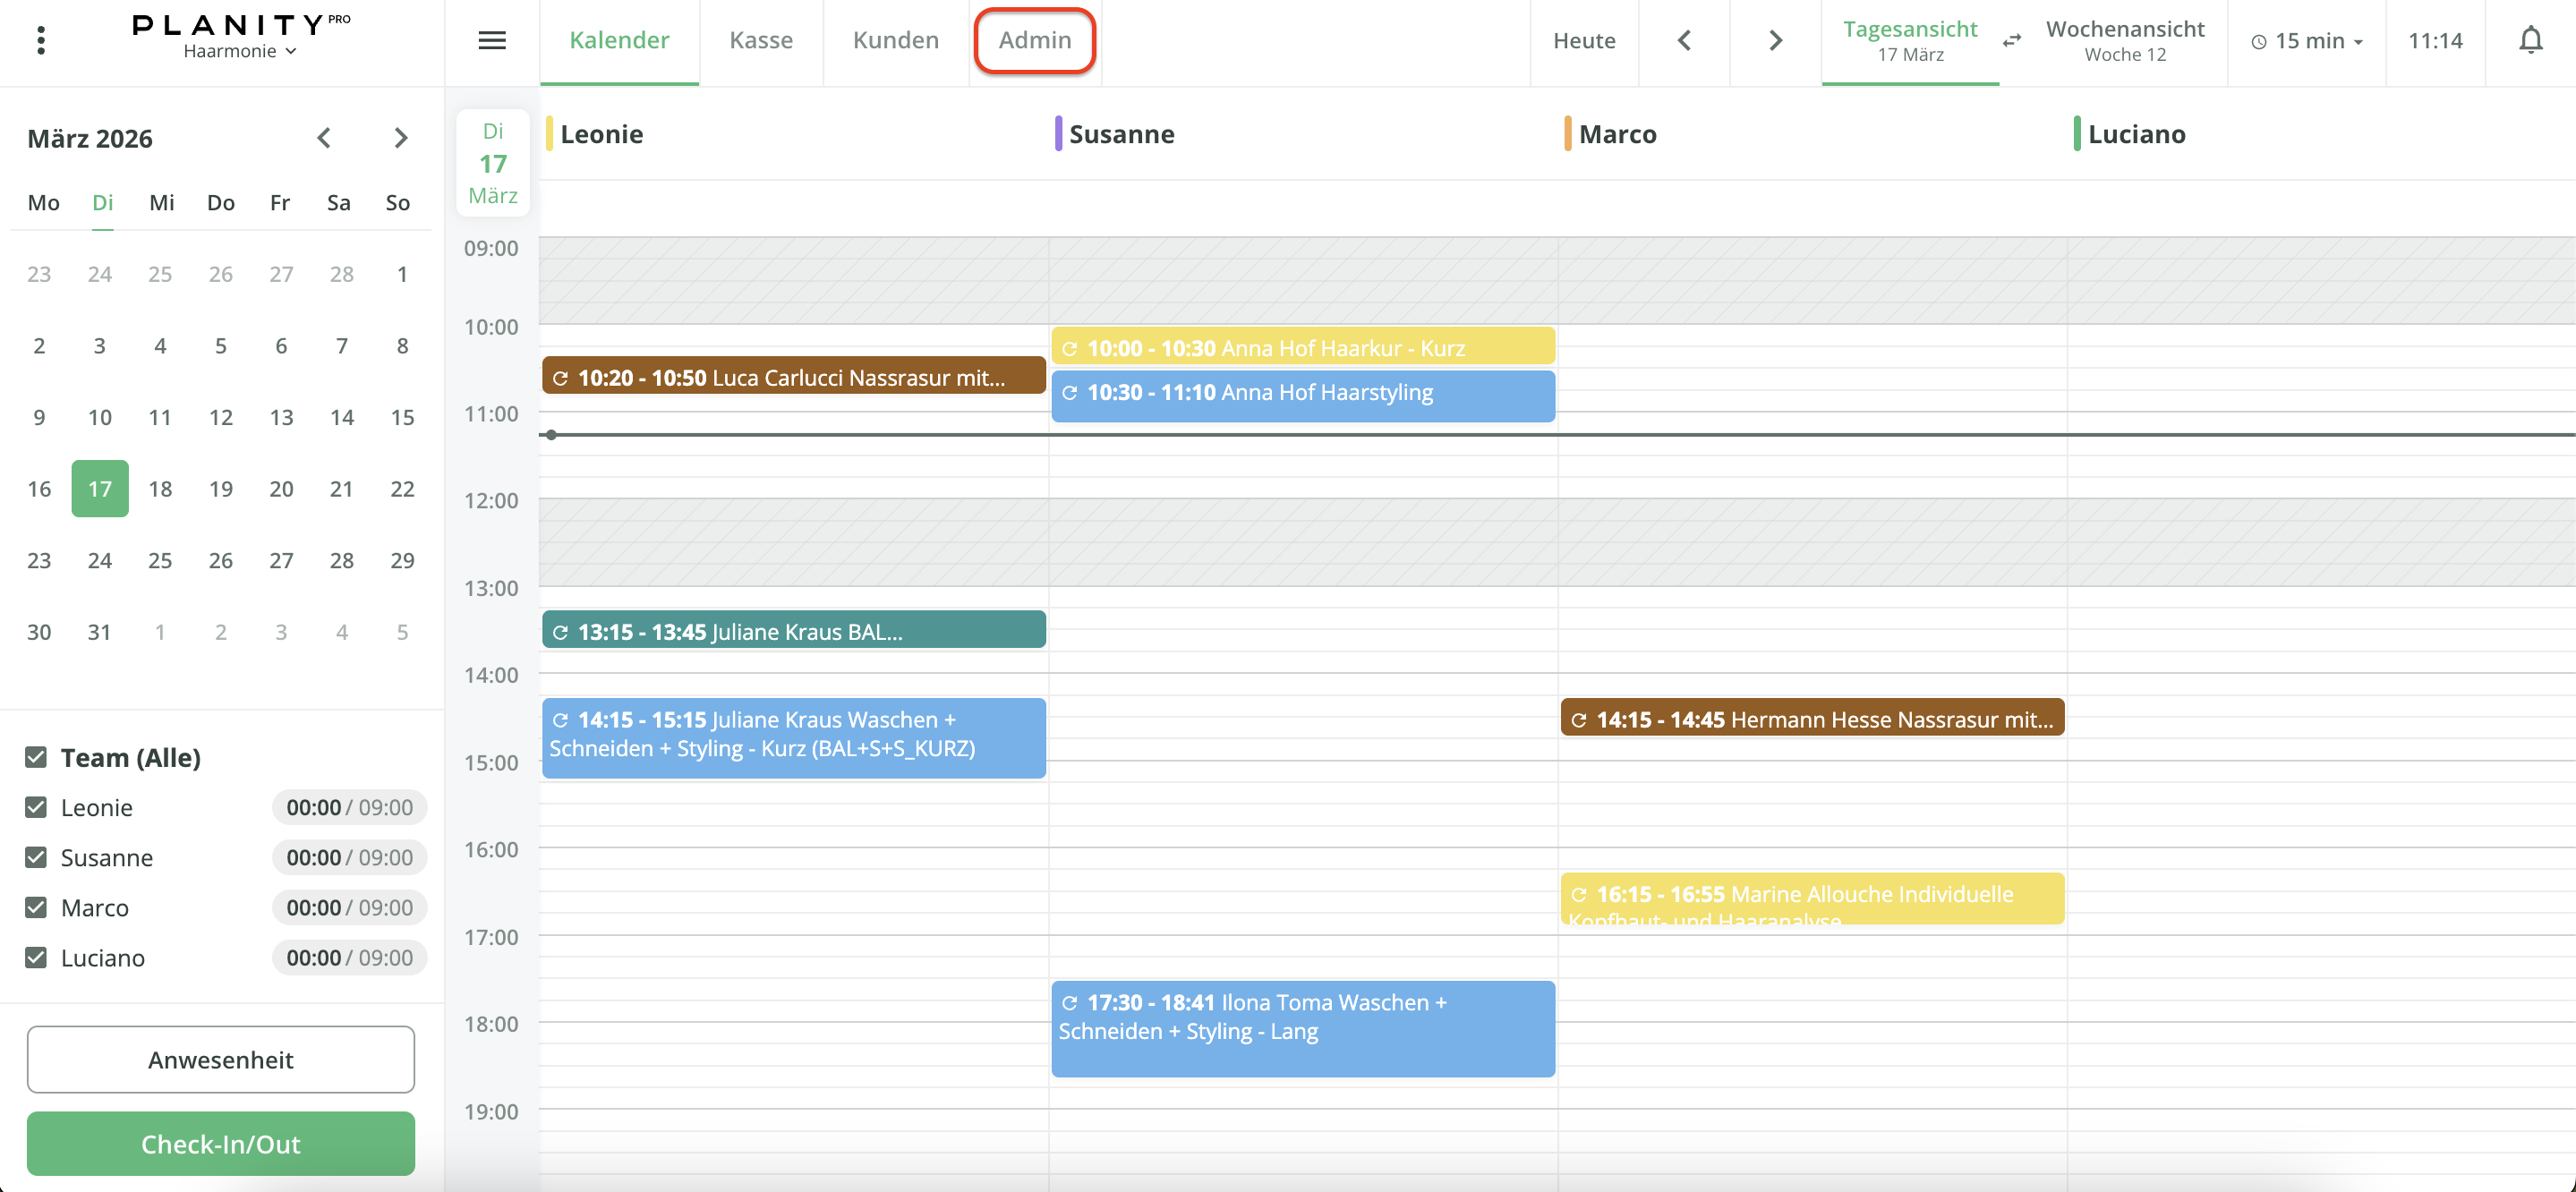
Task: Toggle the Luciano team checkbox
Action: pos(36,957)
